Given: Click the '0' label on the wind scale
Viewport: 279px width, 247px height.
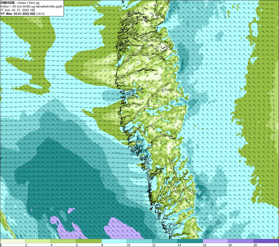Looking at the screenshot, I should coord(1,245).
